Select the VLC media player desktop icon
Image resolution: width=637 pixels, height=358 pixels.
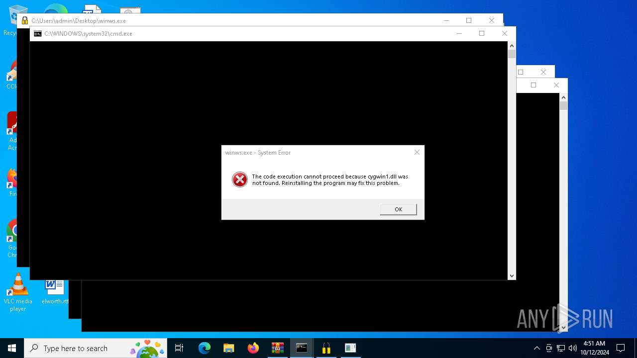tap(18, 293)
